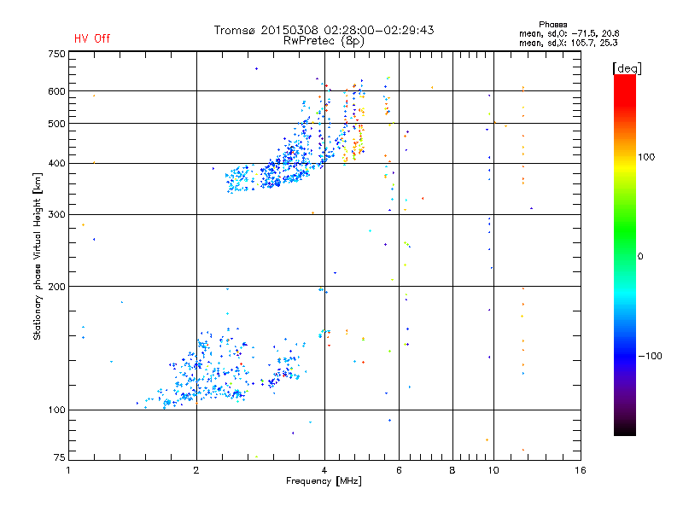Click the 'Phases' header text
The width and height of the screenshot is (683, 512).
552,25
